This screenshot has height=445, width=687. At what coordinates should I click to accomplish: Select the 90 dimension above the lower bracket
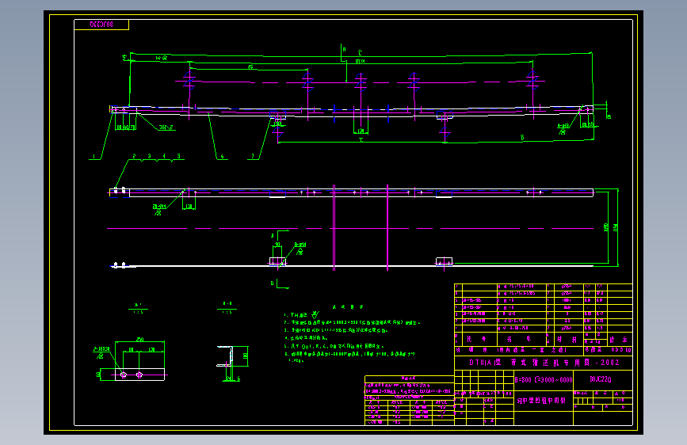pos(277,245)
